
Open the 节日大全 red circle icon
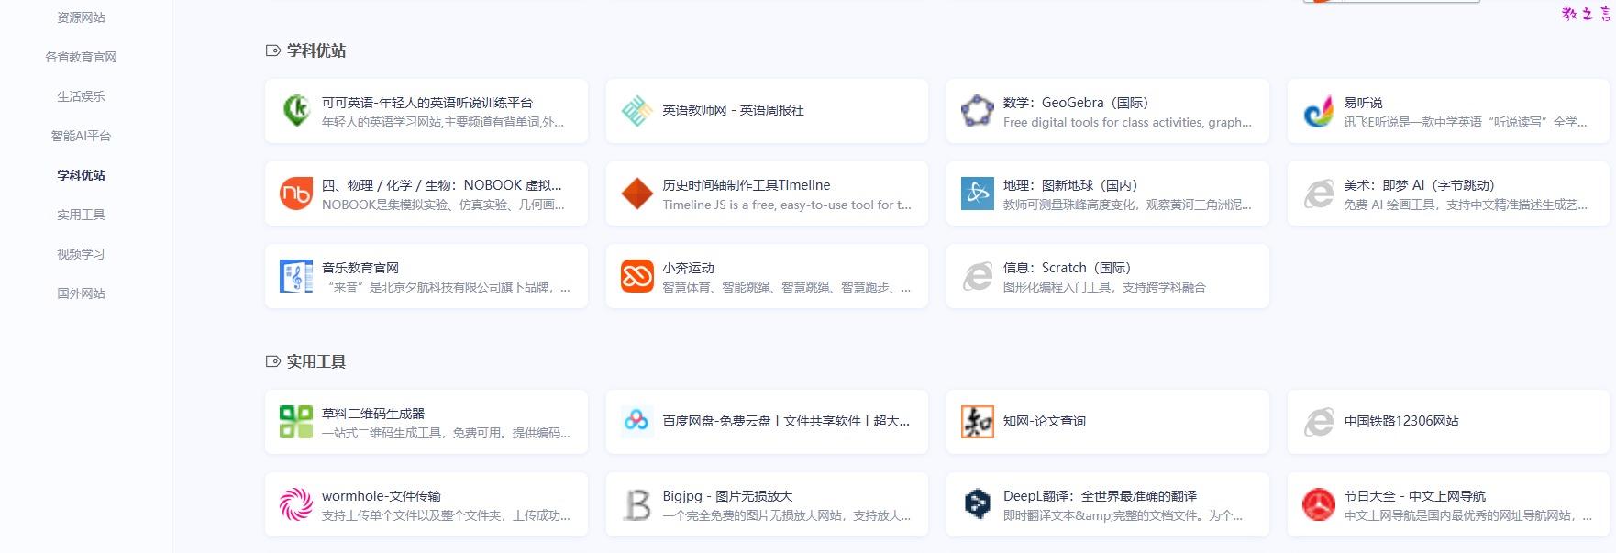(1319, 504)
